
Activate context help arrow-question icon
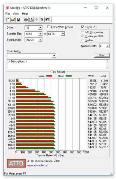point(47,20)
